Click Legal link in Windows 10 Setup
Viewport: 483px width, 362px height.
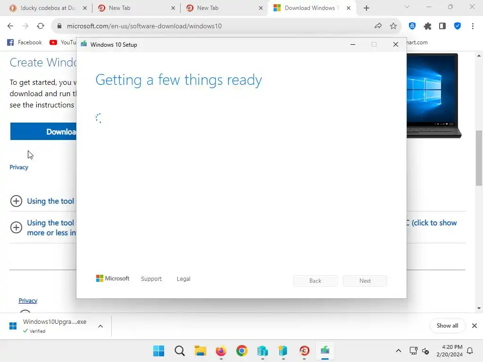(x=183, y=279)
